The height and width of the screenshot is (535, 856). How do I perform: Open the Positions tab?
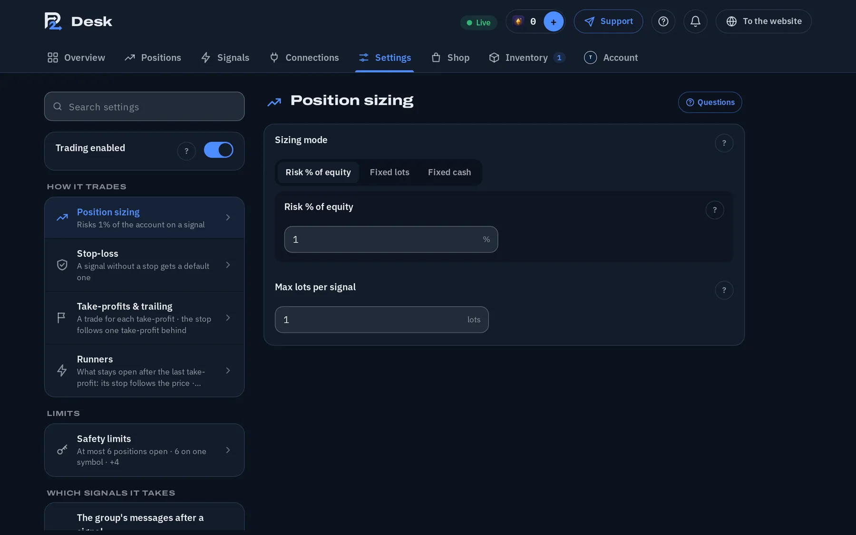point(153,58)
